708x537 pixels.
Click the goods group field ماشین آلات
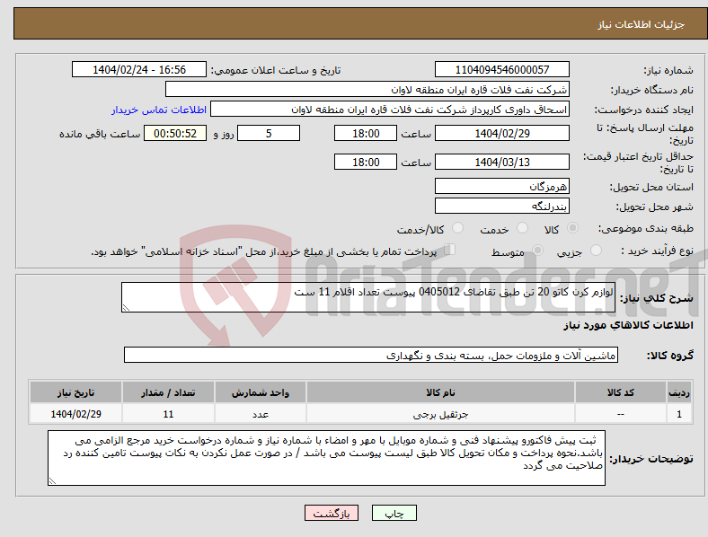(x=371, y=355)
